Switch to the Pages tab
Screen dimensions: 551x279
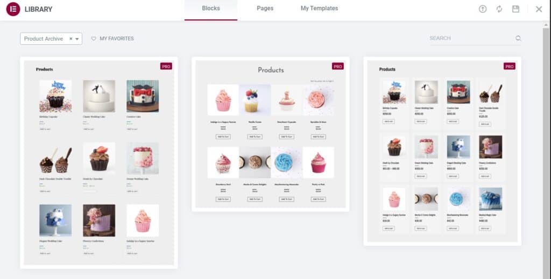click(265, 9)
